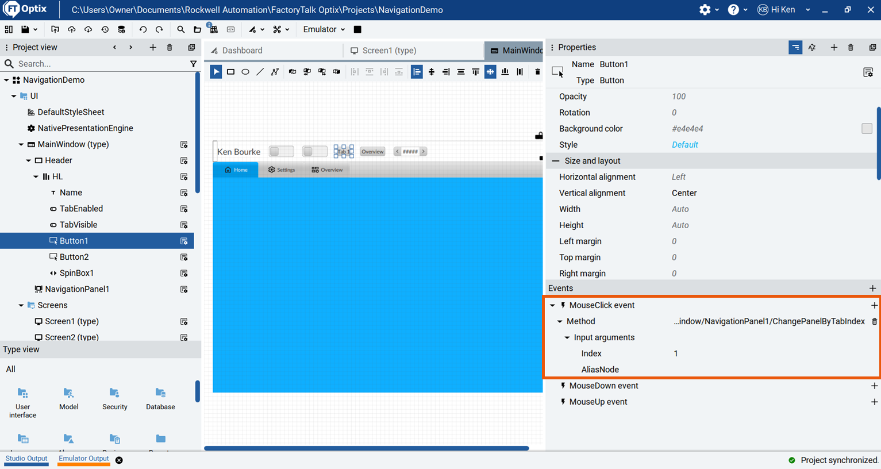
Task: Toggle the first switch next to Ken Bourke
Action: 282,152
